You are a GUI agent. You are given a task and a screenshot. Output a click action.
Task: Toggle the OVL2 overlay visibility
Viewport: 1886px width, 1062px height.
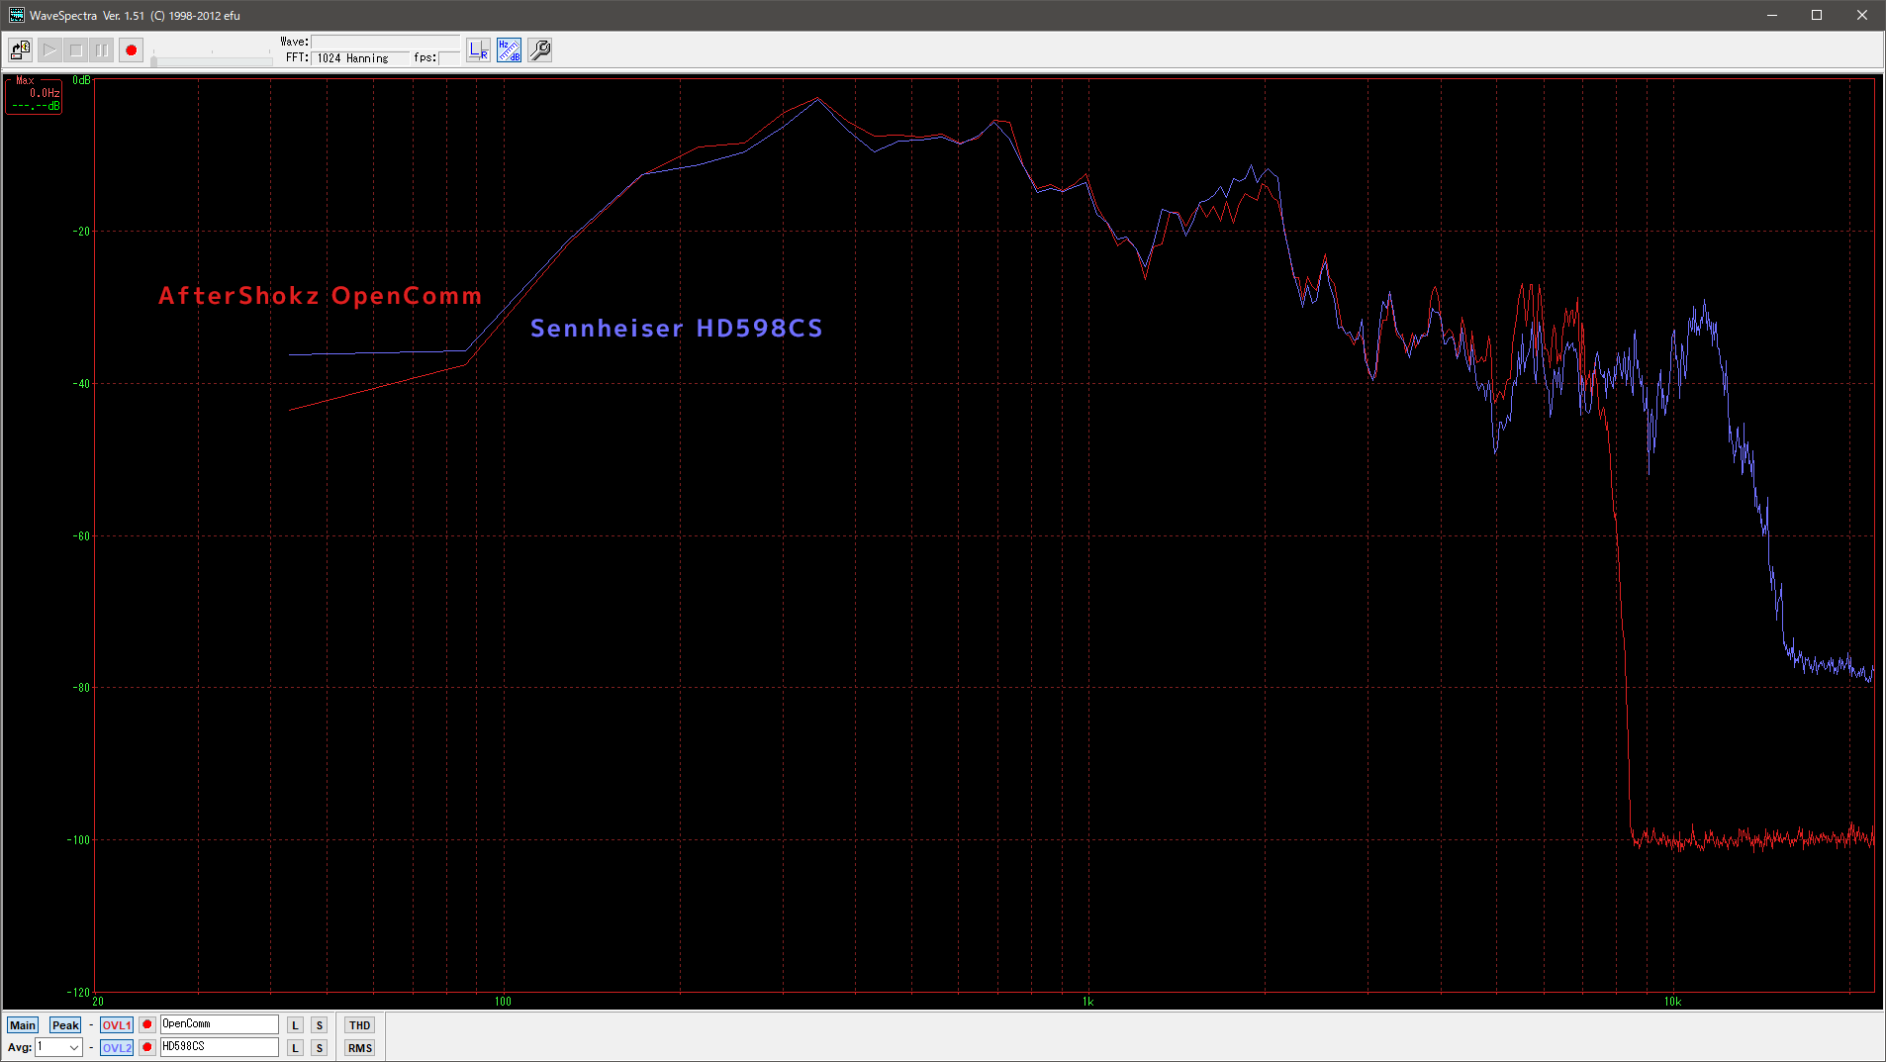click(x=116, y=1048)
